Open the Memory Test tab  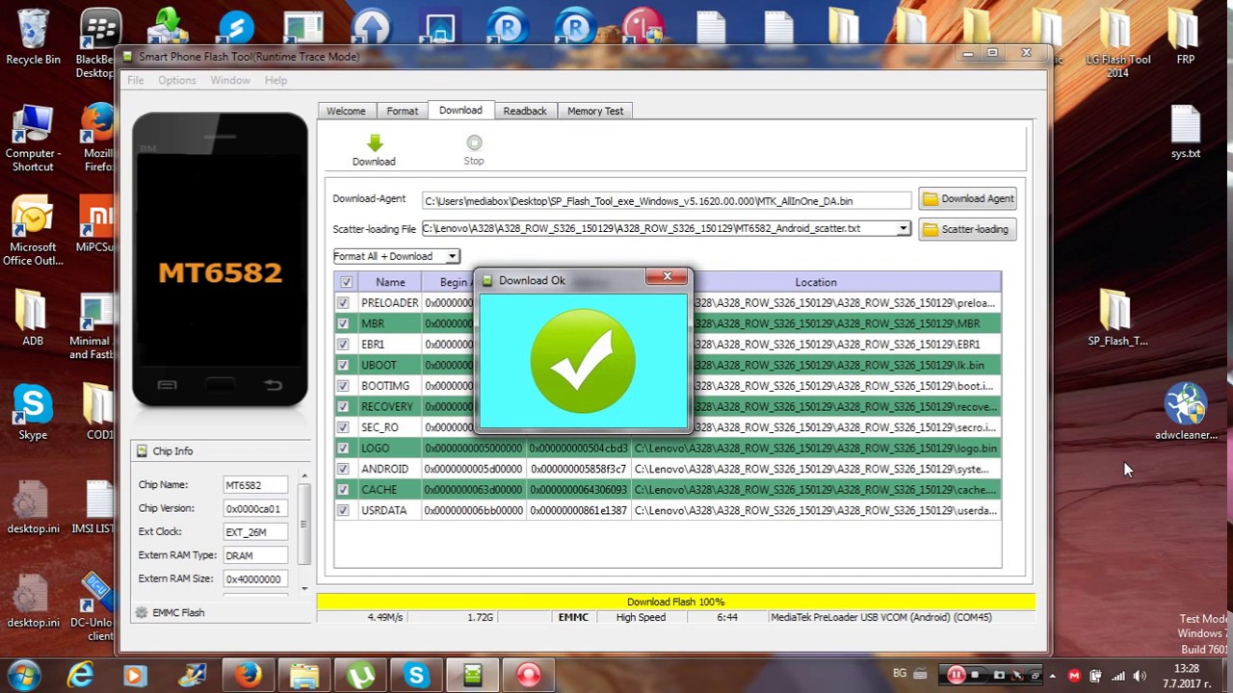595,111
